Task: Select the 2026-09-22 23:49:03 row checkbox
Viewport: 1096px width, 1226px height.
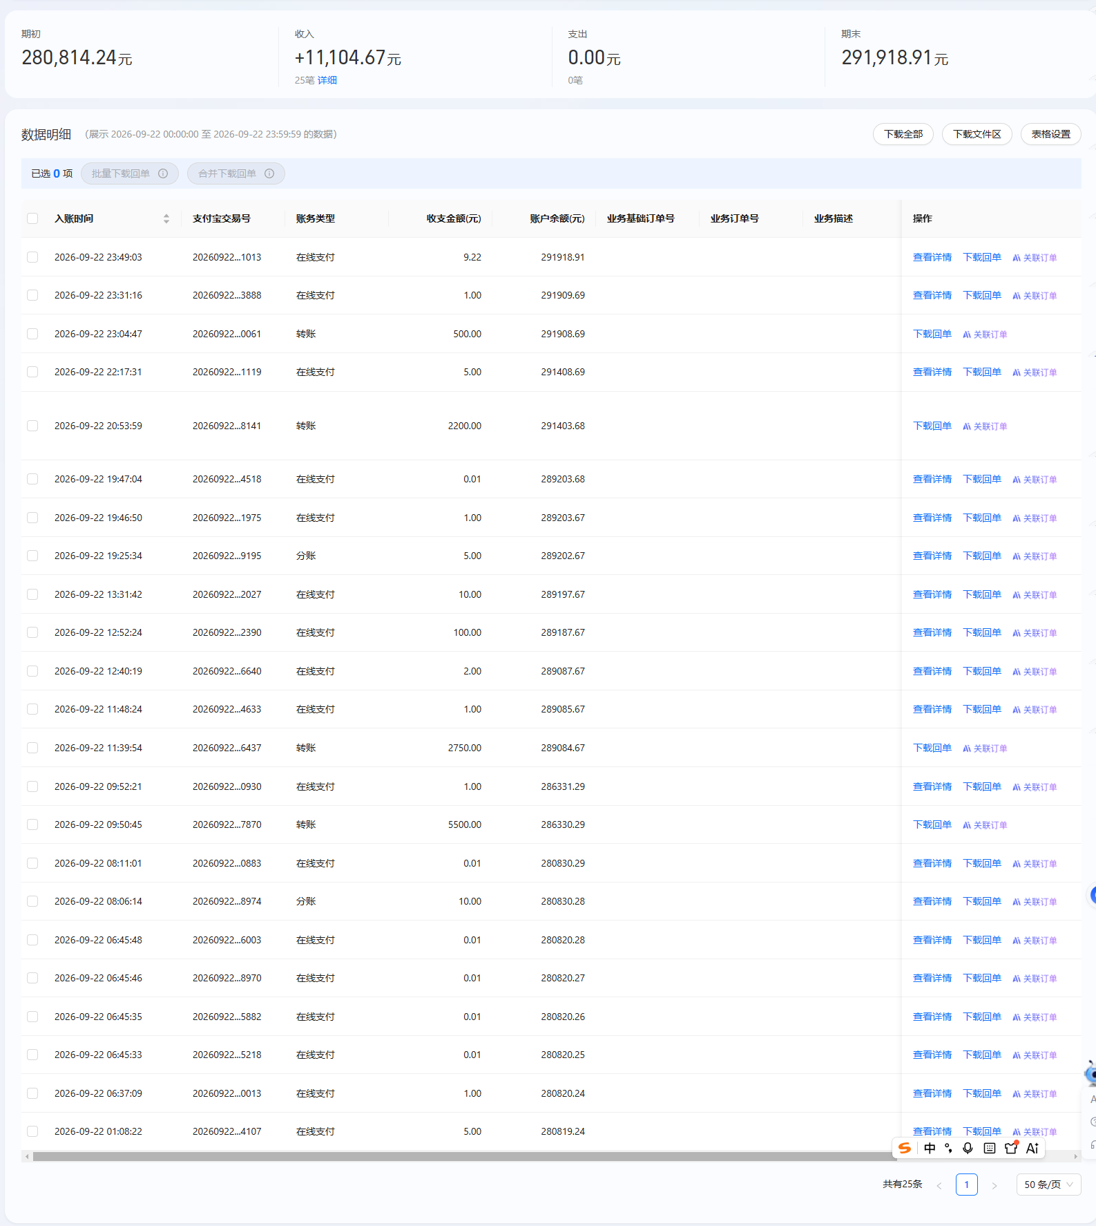Action: click(x=32, y=257)
